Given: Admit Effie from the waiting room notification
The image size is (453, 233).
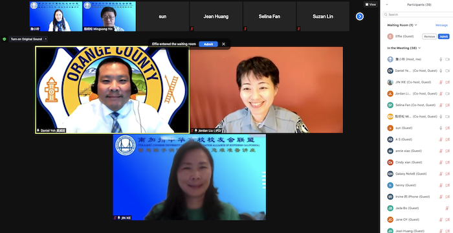Looking at the screenshot, I should click(x=208, y=44).
